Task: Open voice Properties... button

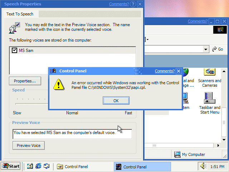Action: coord(25,81)
